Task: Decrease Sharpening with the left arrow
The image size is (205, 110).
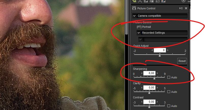Action: 142,73
